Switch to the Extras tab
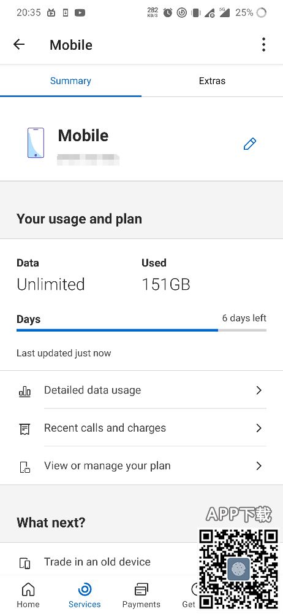The height and width of the screenshot is (614, 283). click(212, 80)
